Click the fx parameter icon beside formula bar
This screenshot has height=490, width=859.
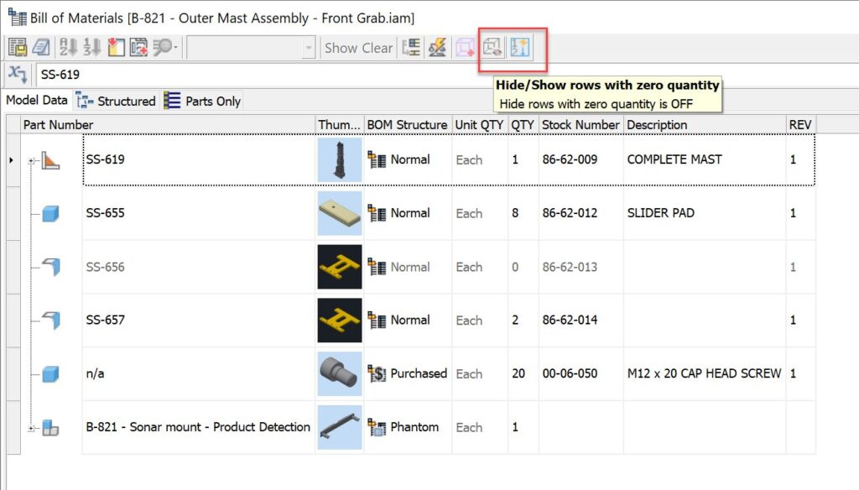(18, 74)
